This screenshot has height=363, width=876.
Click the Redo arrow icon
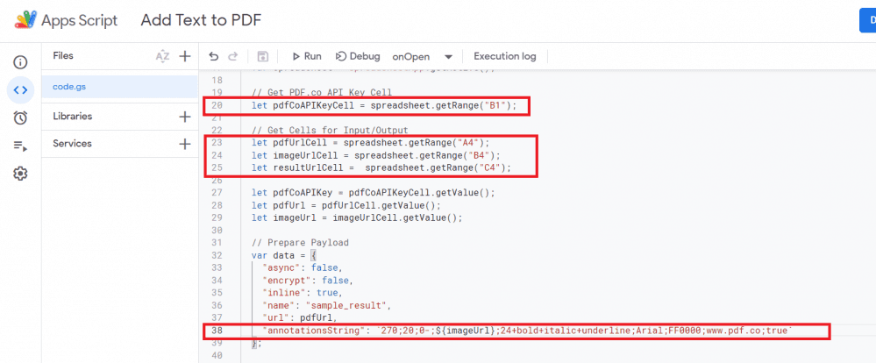pos(233,56)
